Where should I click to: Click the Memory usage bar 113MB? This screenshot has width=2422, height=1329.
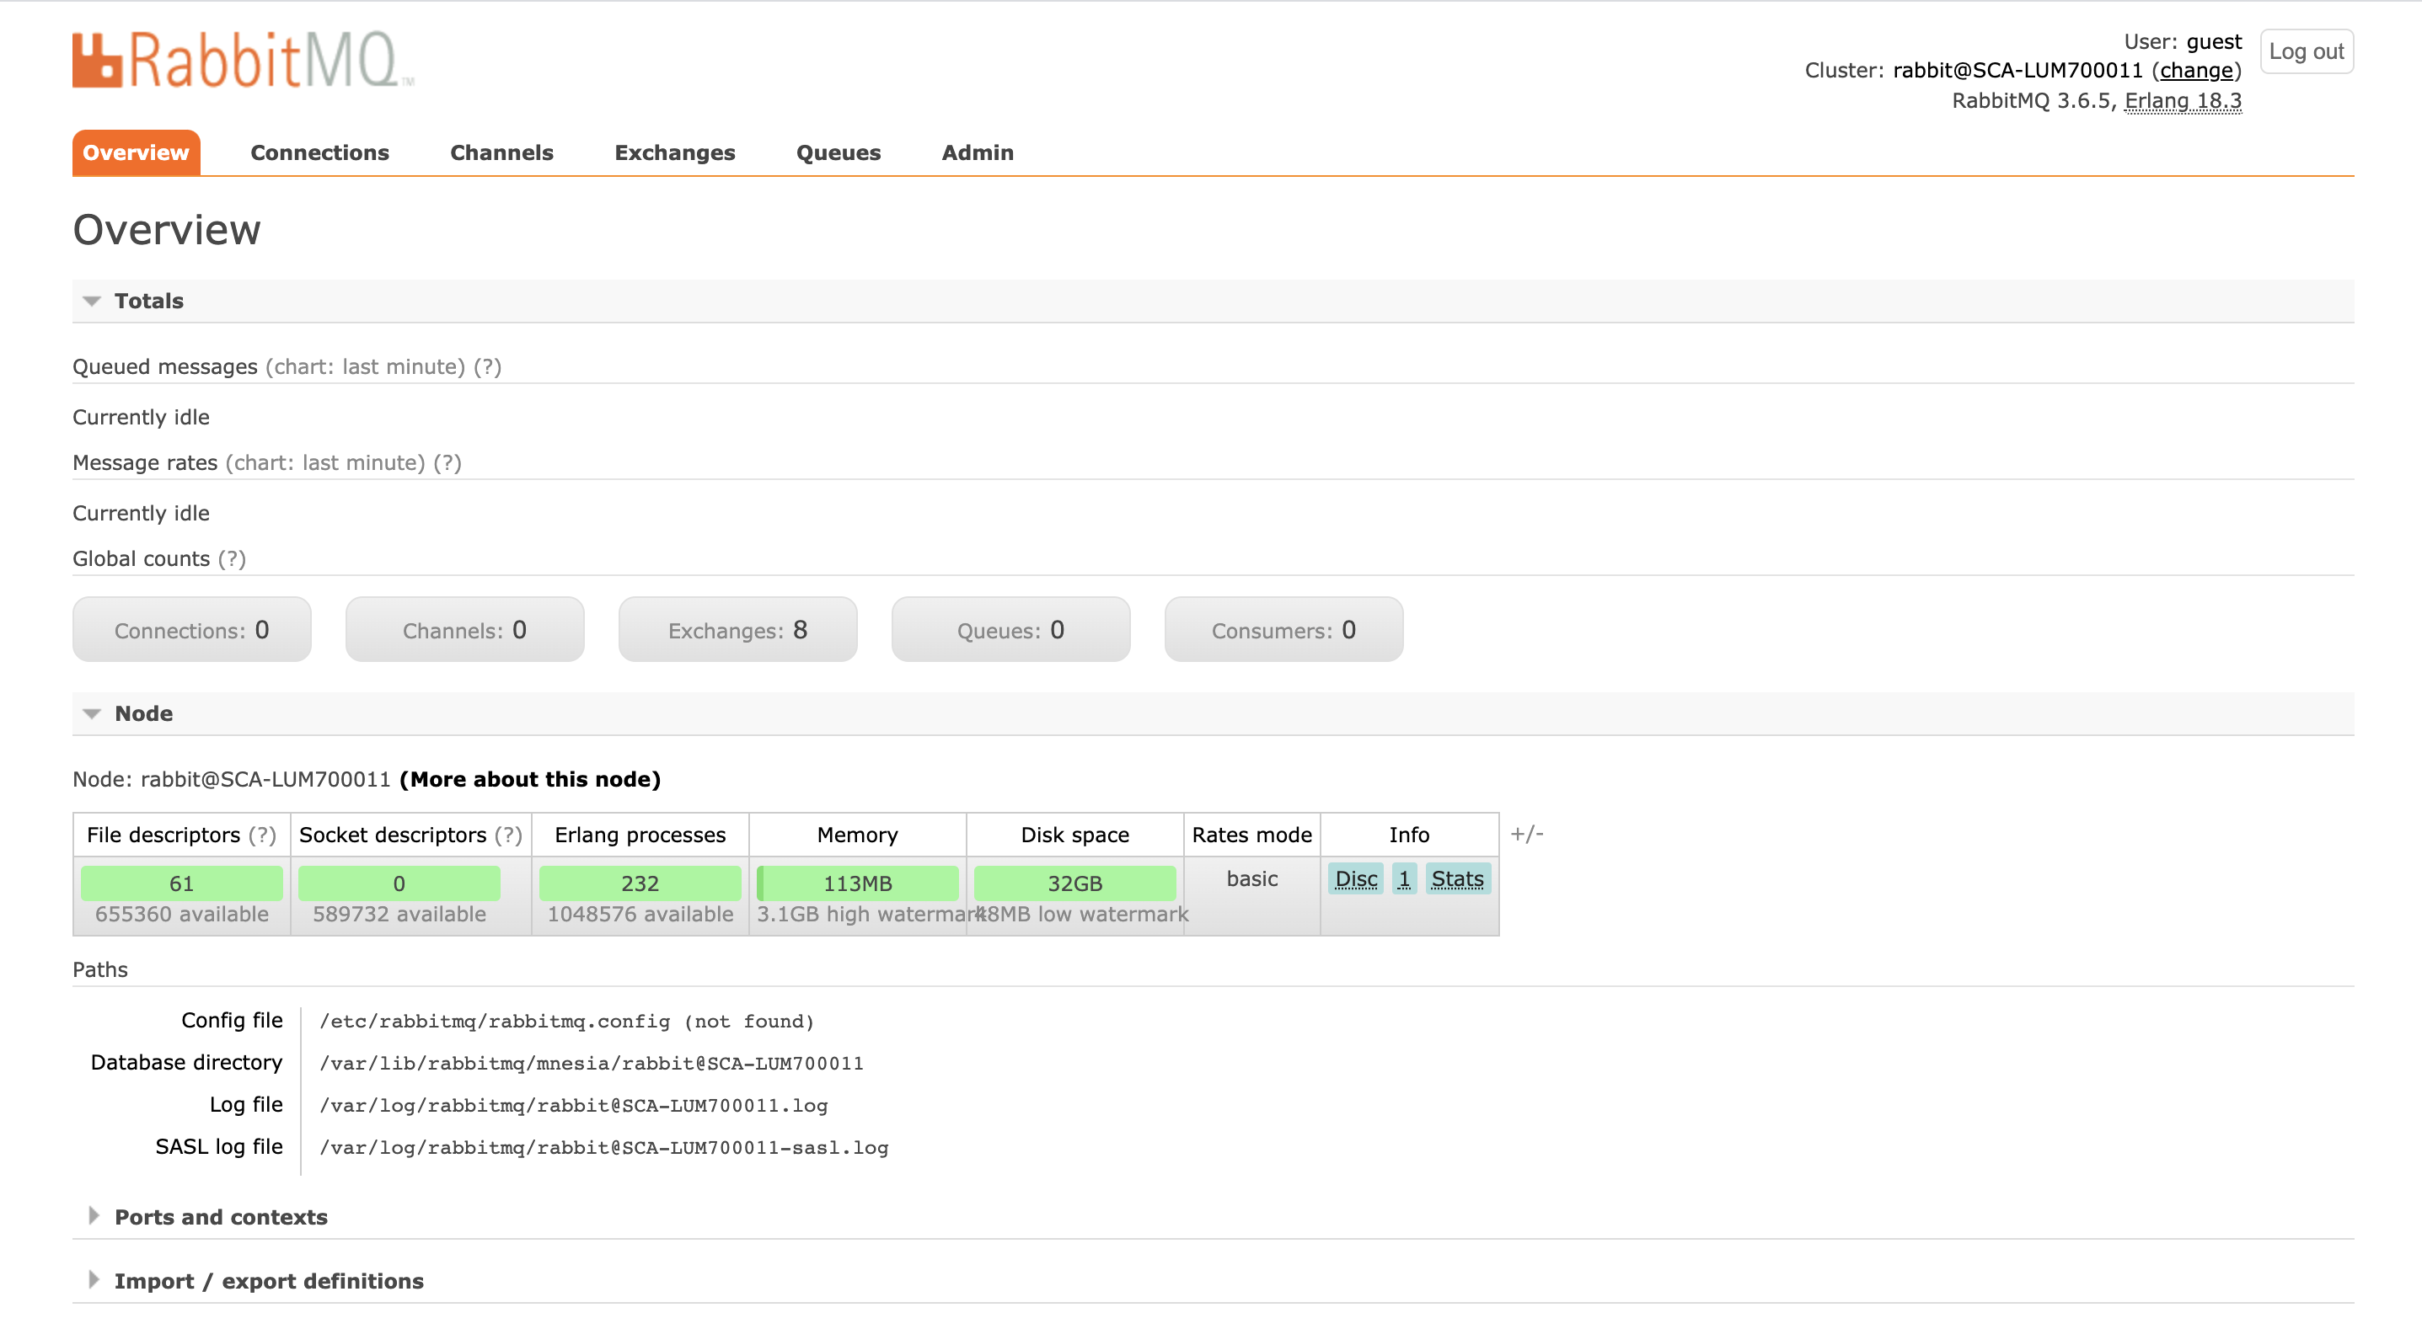[856, 883]
